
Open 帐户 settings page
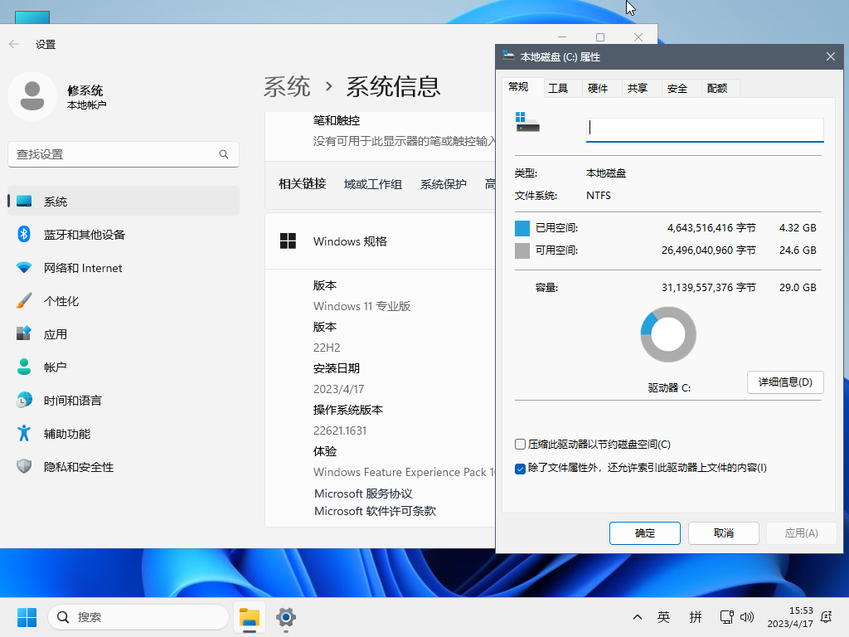coord(124,367)
